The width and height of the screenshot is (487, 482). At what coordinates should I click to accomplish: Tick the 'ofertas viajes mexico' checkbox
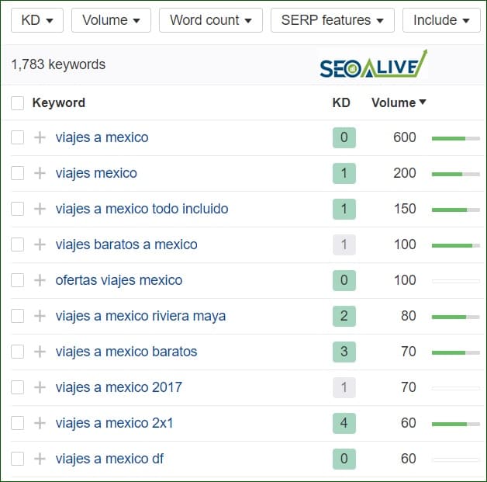(17, 280)
